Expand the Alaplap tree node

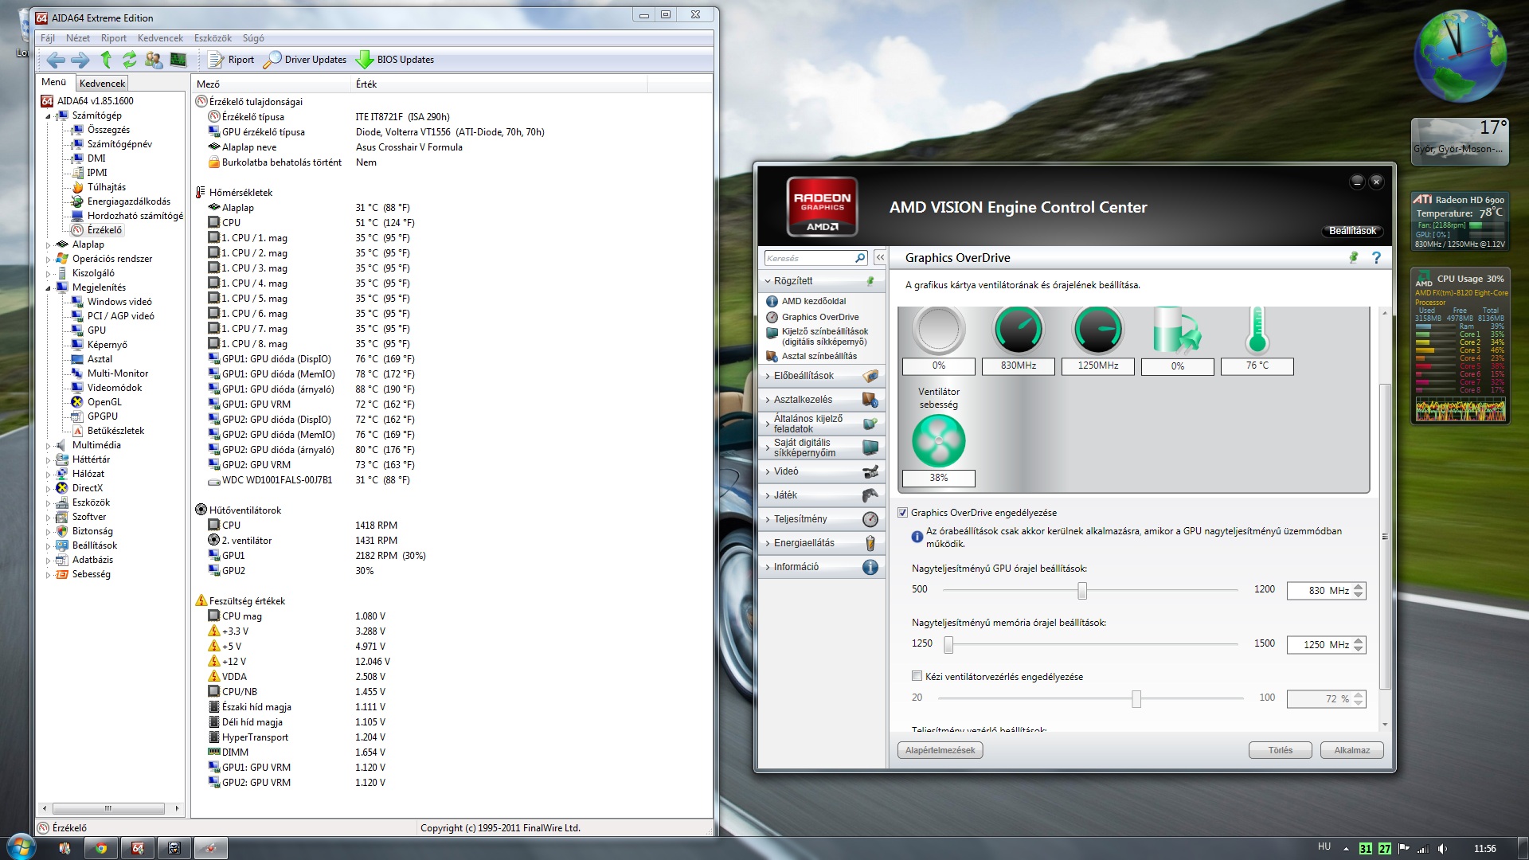point(48,245)
